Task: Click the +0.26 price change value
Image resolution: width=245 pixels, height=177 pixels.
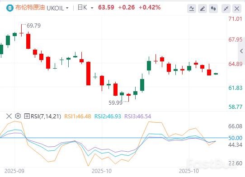Action: point(127,7)
